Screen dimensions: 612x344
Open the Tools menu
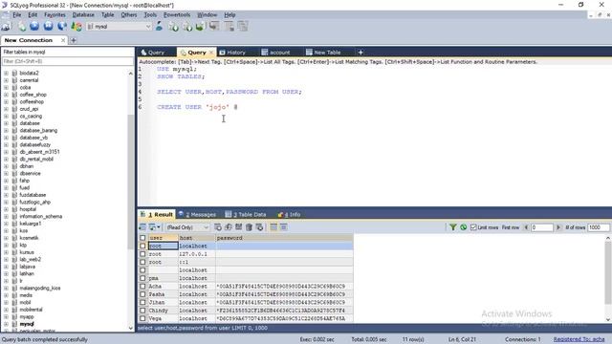click(150, 15)
